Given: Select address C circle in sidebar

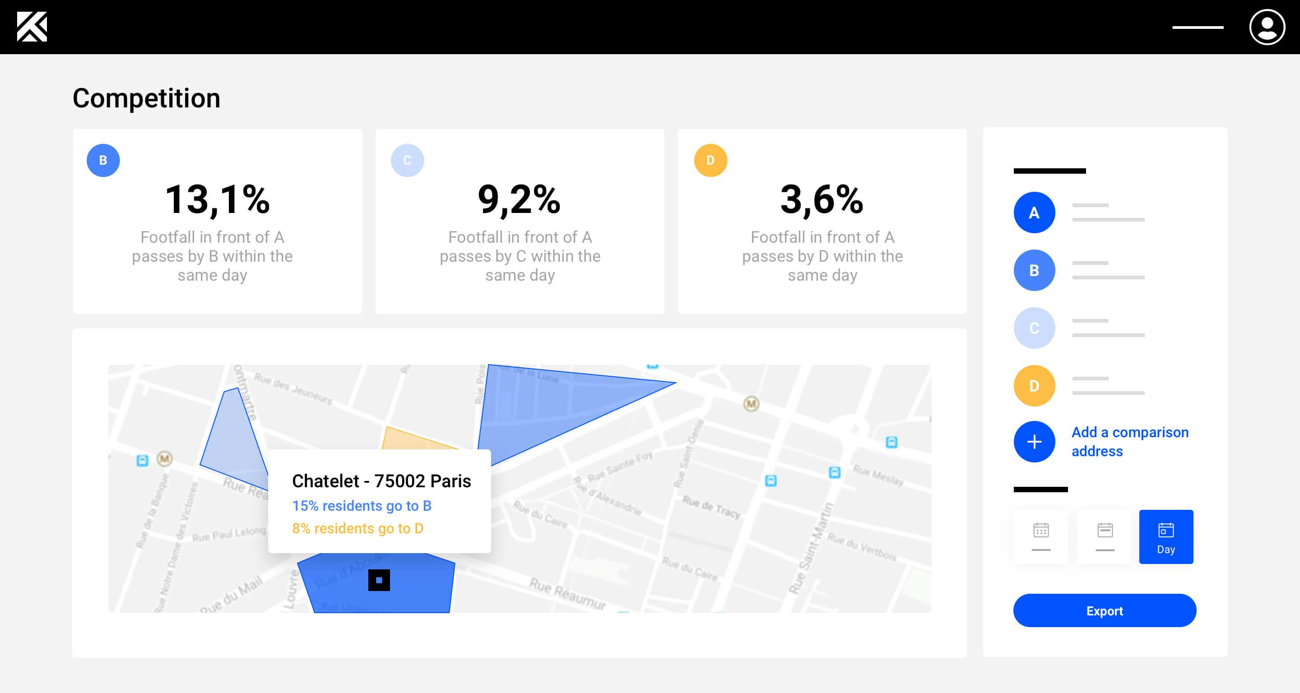Looking at the screenshot, I should coord(1034,328).
